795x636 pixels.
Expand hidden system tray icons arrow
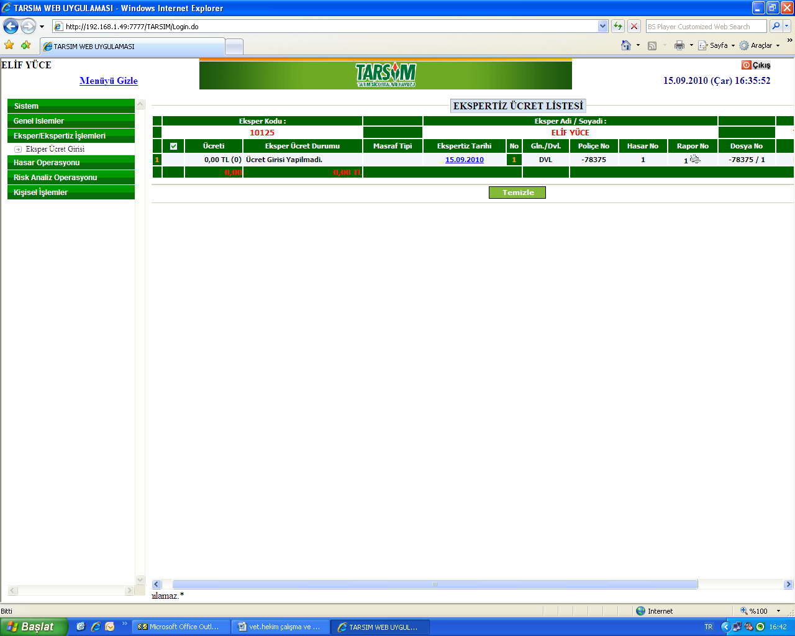(x=725, y=627)
